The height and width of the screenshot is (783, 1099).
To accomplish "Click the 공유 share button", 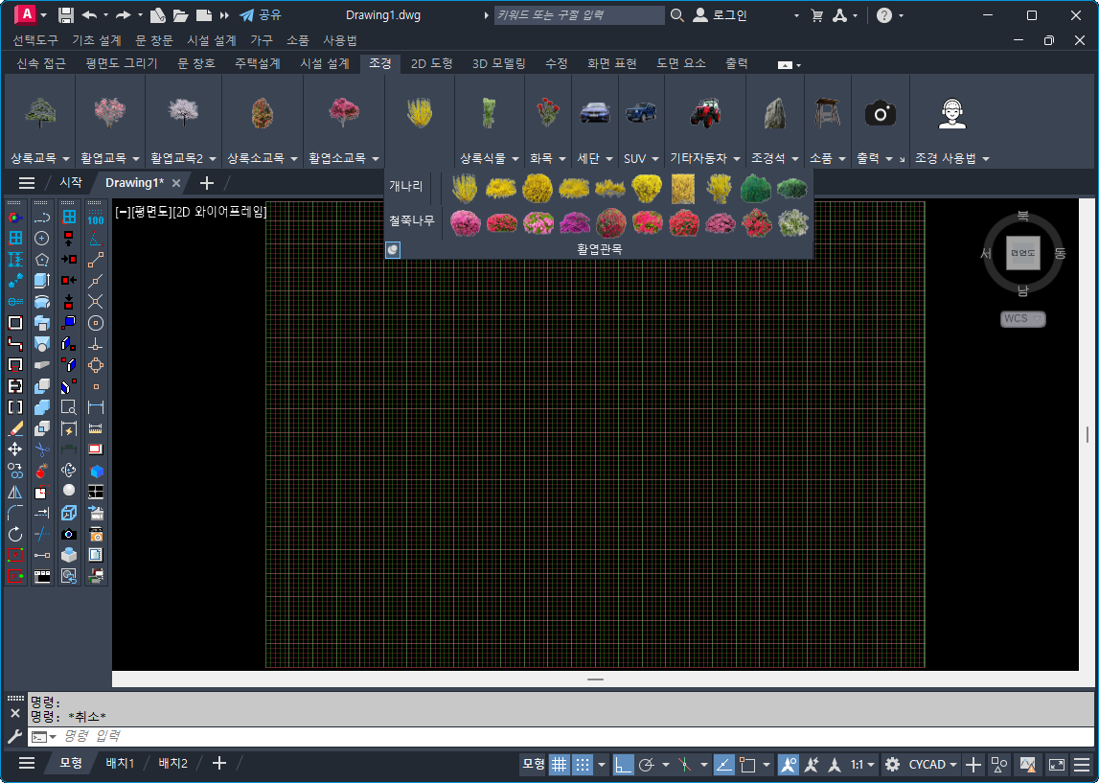I will click(260, 15).
